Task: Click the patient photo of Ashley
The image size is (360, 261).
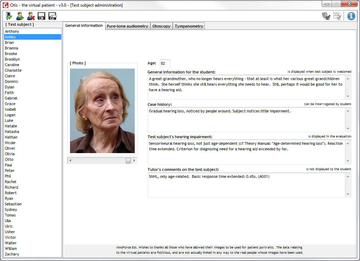Action: pyautogui.click(x=102, y=111)
